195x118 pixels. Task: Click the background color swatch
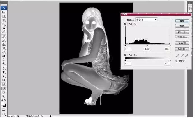point(5,106)
